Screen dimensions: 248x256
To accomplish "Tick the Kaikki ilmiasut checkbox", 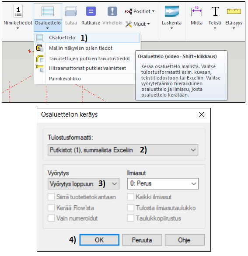I will click(131, 197).
